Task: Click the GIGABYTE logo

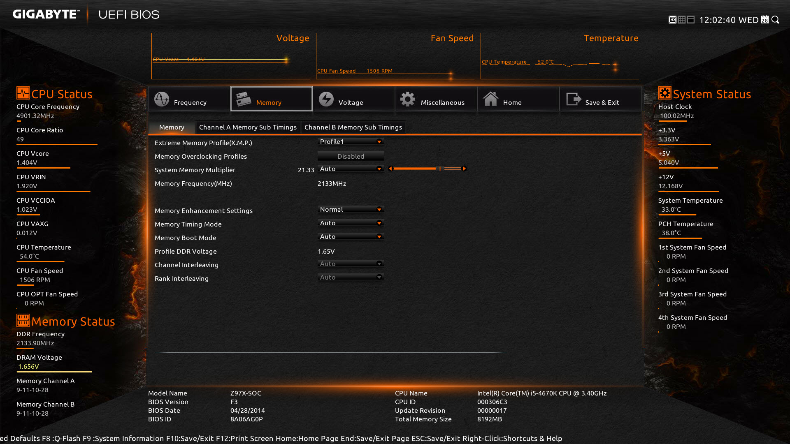Action: [46, 14]
